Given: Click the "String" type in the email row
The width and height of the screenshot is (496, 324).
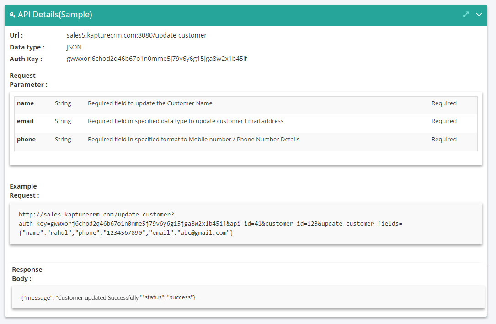Looking at the screenshot, I should pyautogui.click(x=63, y=121).
